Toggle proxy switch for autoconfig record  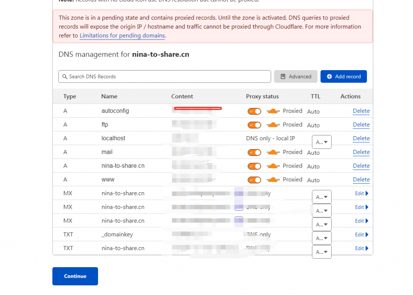(x=254, y=111)
